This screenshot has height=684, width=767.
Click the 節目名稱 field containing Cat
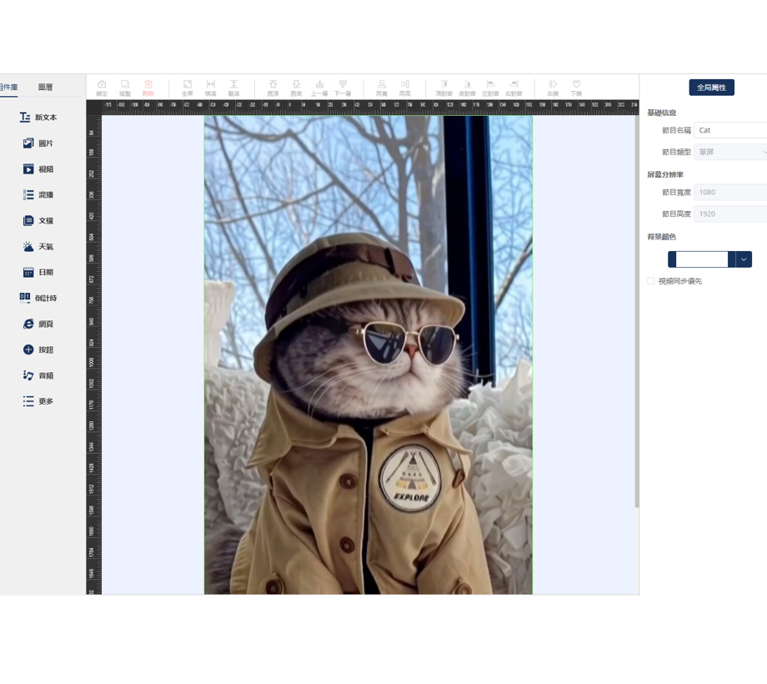[730, 130]
